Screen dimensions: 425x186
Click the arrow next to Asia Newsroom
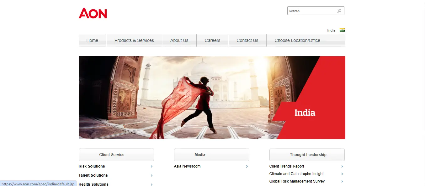pos(247,166)
